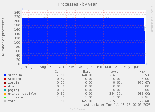Click total maximum value 322.48
Image resolution: width=155 pixels, height=112 pixels.
[x=143, y=101]
